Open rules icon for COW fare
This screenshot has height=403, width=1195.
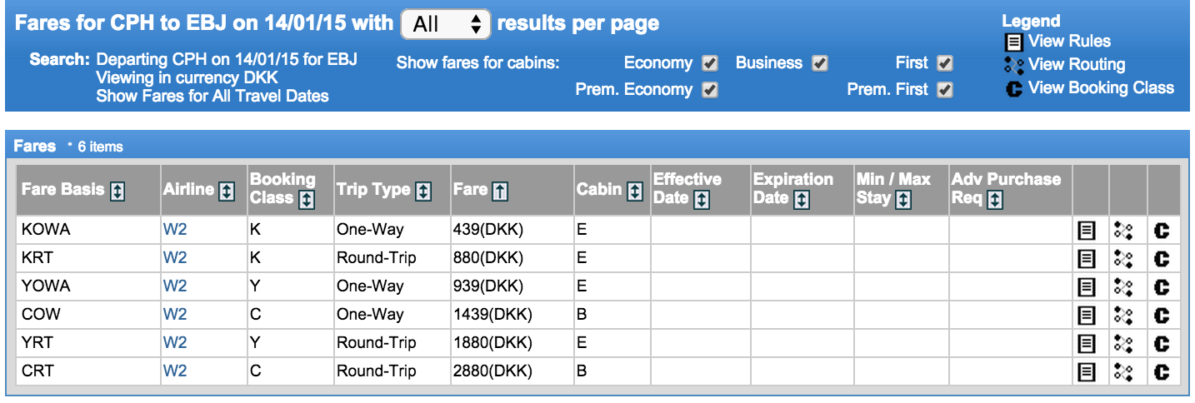click(x=1086, y=316)
